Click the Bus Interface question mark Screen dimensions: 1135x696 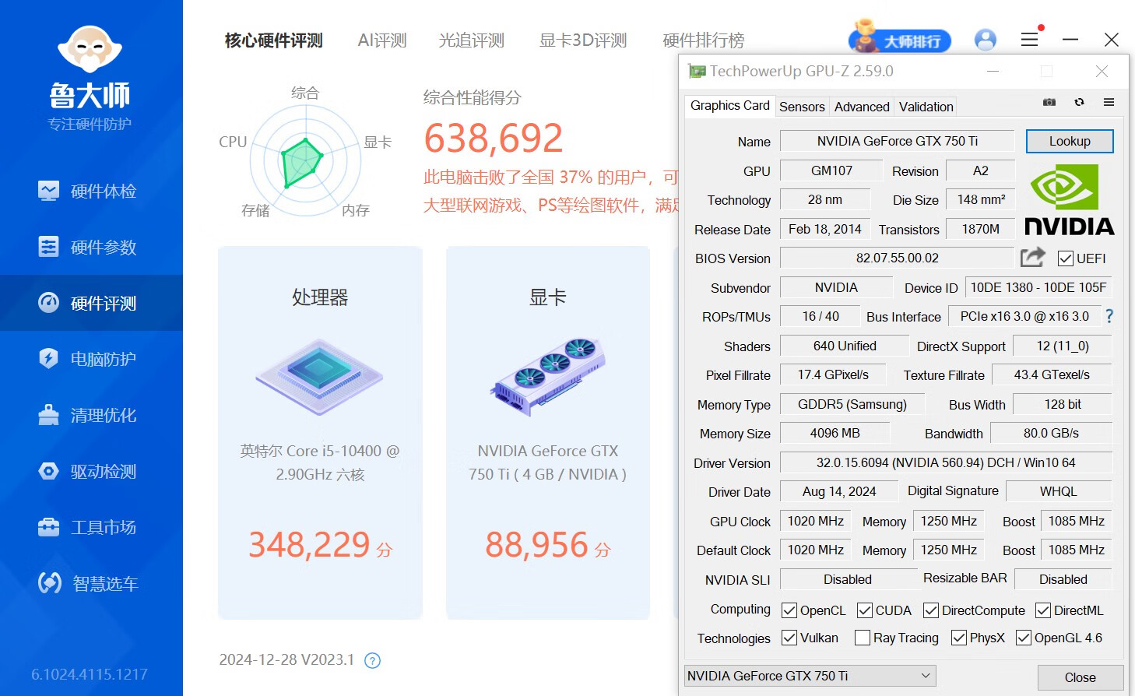coord(1109,316)
